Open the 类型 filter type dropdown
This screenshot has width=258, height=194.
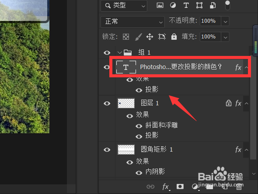pyautogui.click(x=124, y=6)
